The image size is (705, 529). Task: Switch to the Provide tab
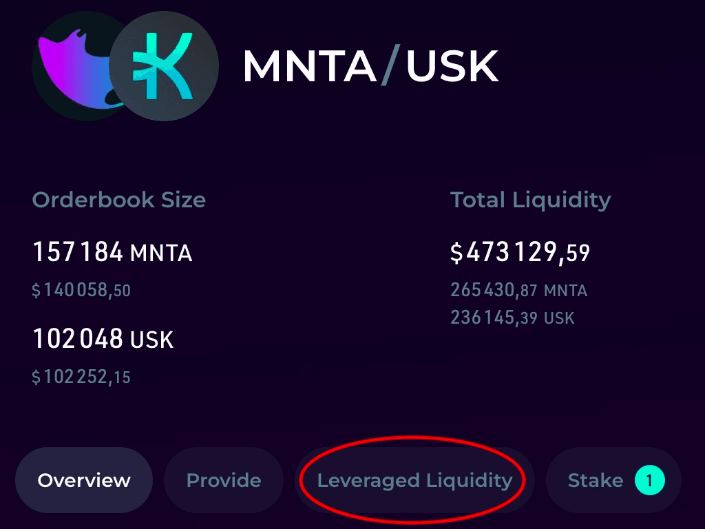tap(224, 480)
